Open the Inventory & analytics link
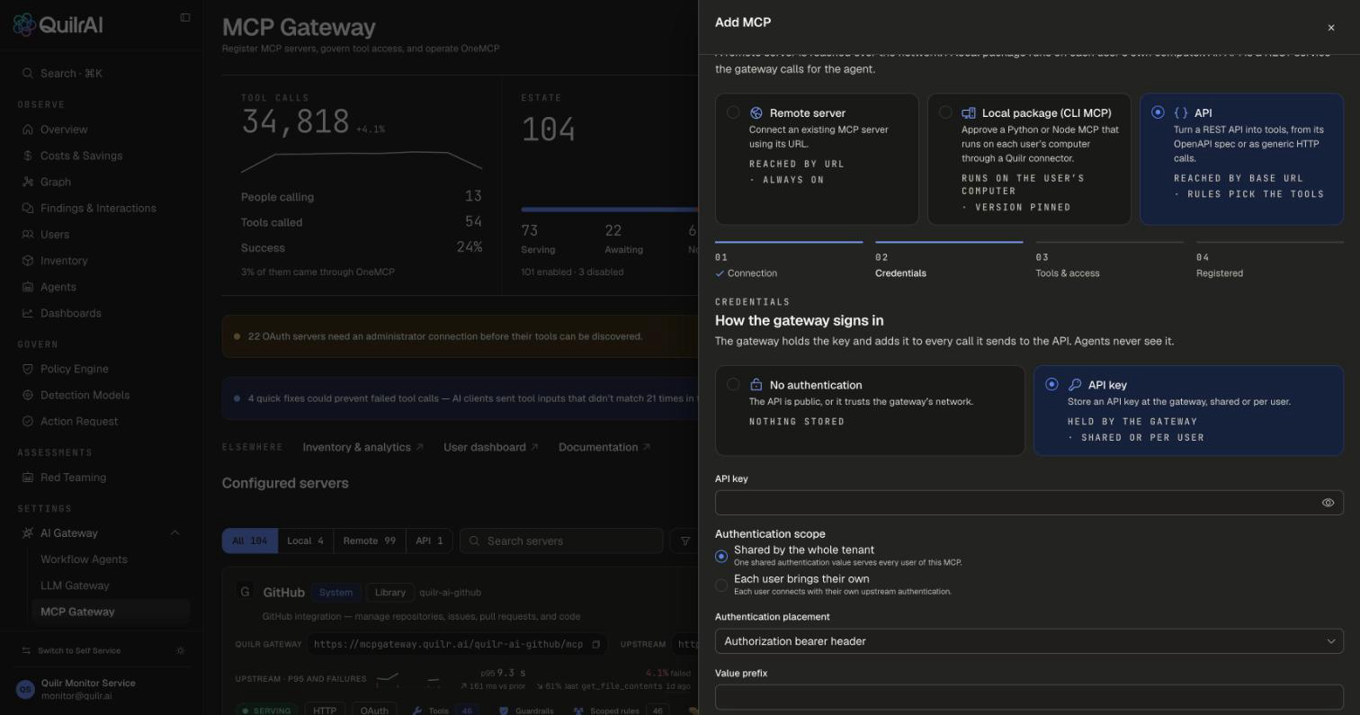Screen dimensions: 1360x715 pos(362,447)
